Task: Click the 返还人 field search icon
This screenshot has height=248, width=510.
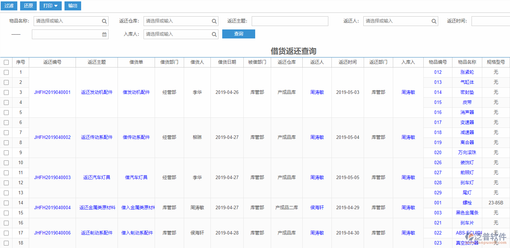Action: [x=434, y=21]
